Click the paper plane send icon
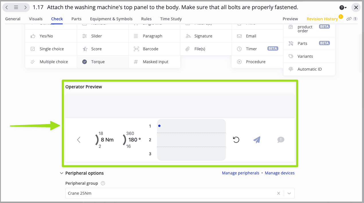Screen dimensions: 364x203 coord(257,140)
